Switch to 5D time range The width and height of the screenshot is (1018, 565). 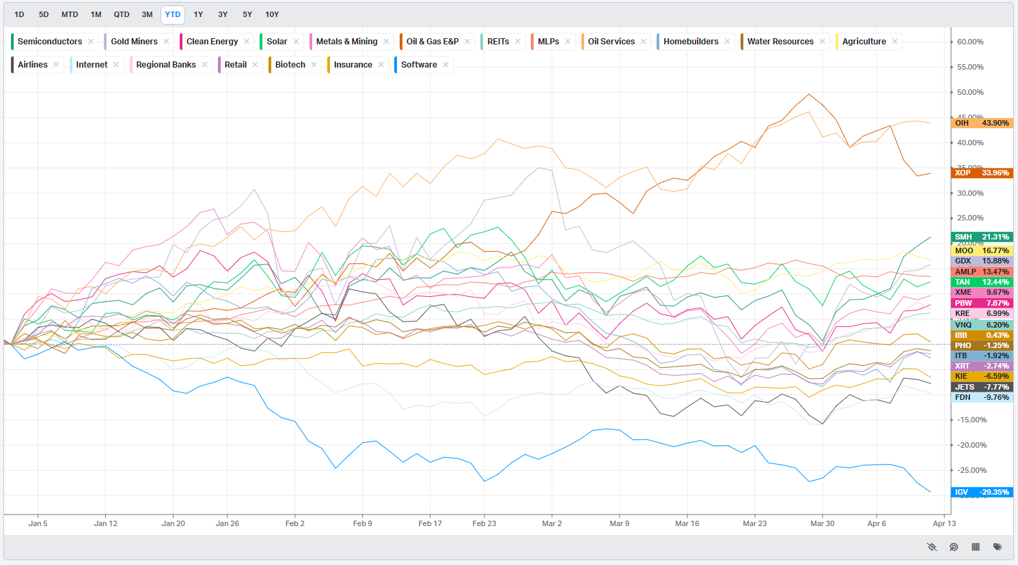pyautogui.click(x=44, y=14)
